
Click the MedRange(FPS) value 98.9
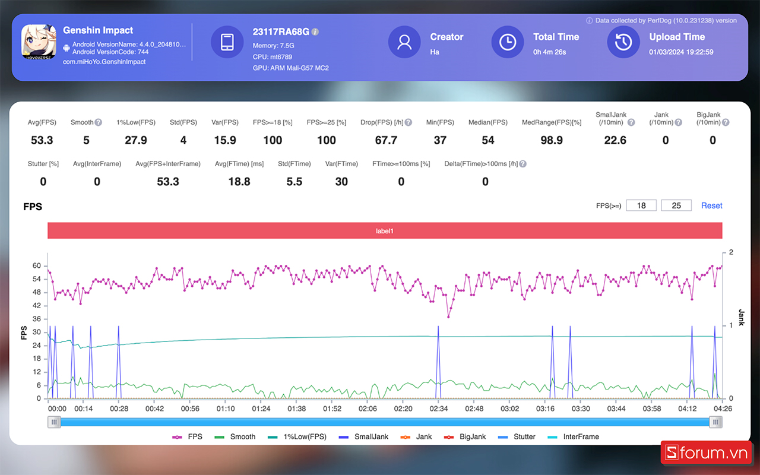point(552,141)
